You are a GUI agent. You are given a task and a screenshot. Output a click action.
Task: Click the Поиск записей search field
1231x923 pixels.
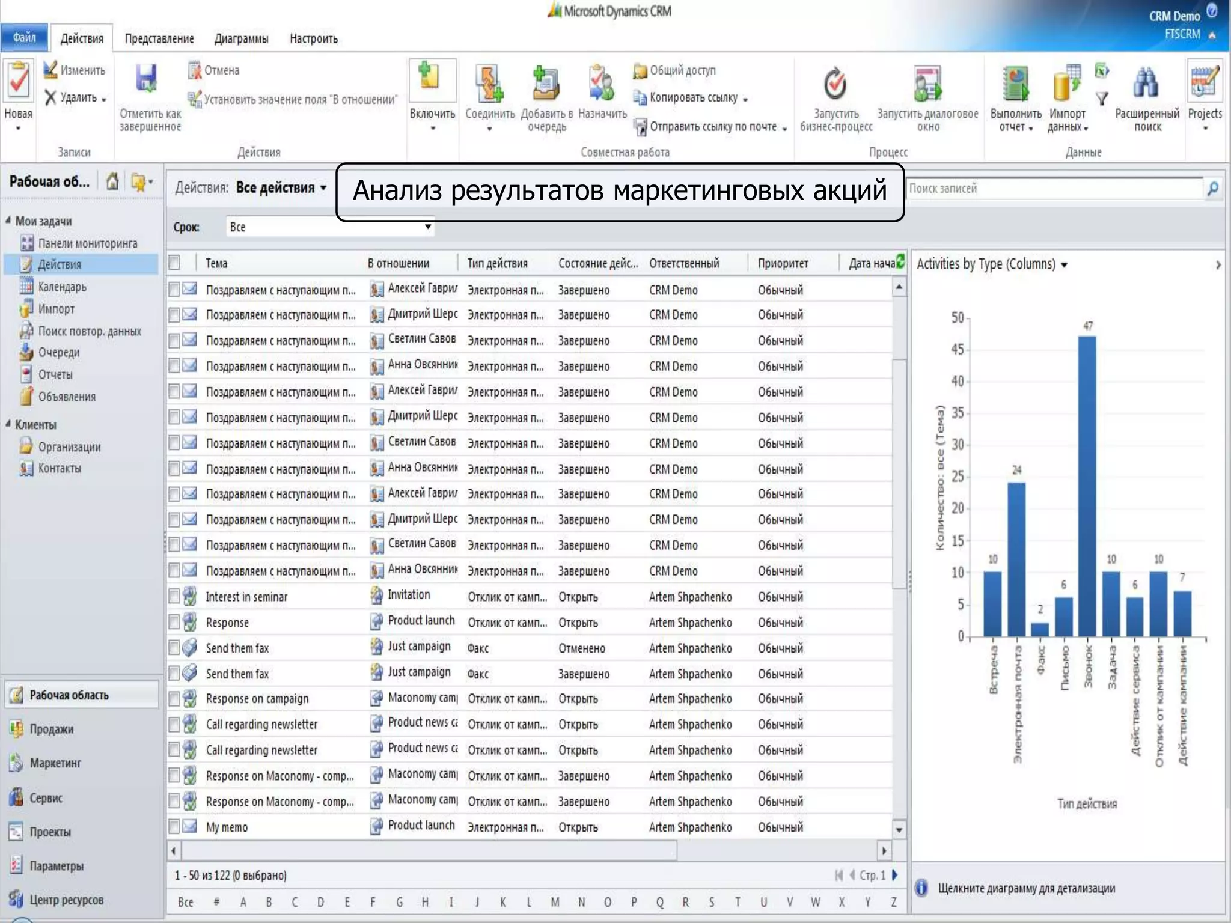(1053, 189)
